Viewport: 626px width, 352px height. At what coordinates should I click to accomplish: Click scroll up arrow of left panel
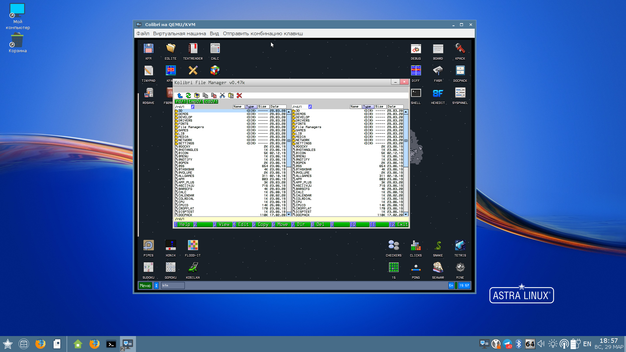coord(289,112)
